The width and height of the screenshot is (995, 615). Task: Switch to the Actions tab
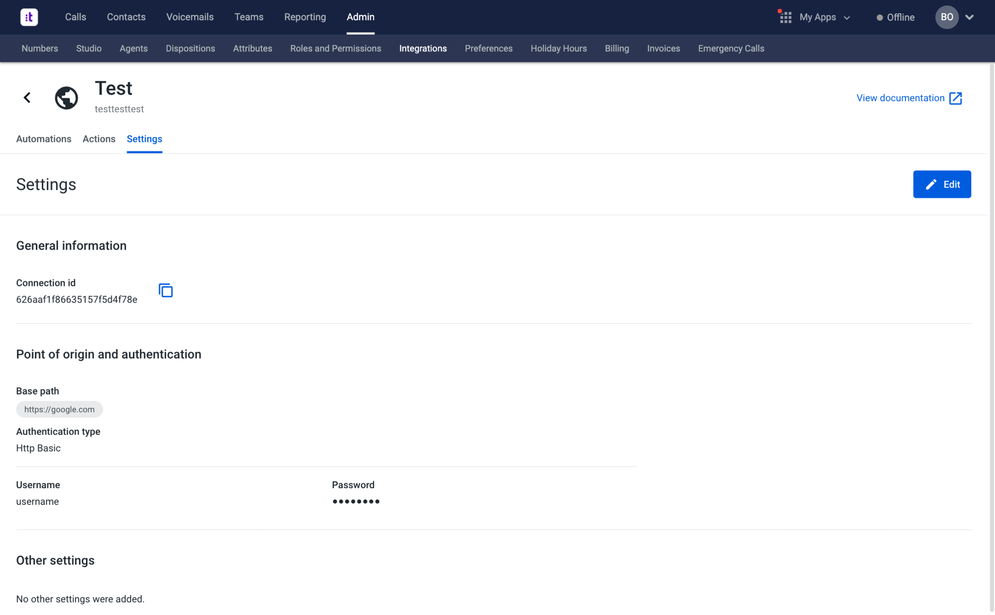(x=99, y=139)
